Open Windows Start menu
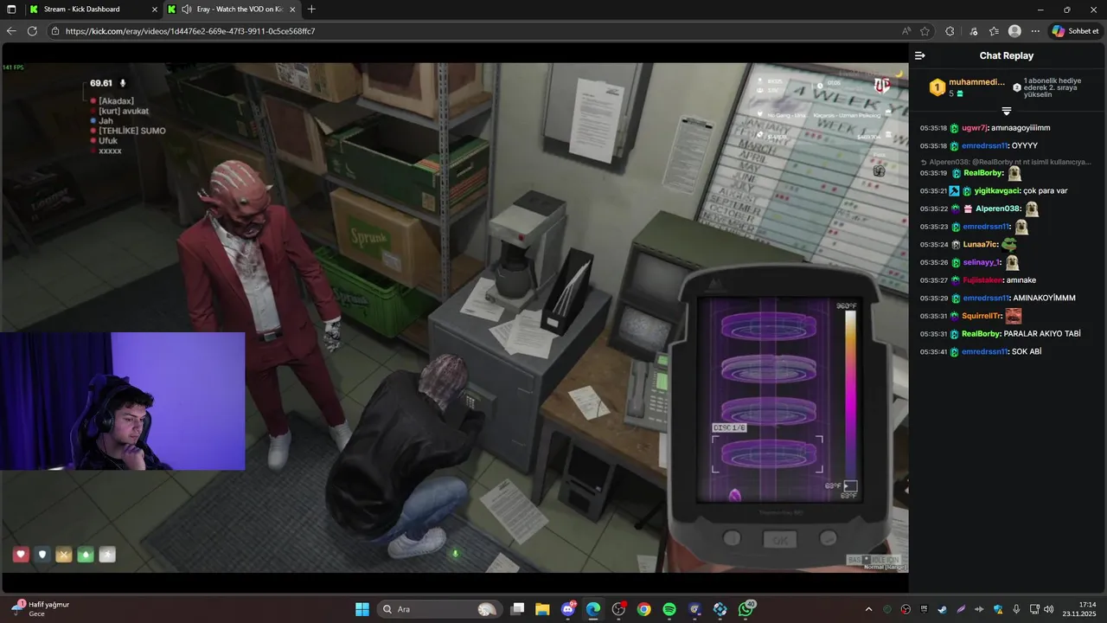This screenshot has width=1107, height=623. 362,609
